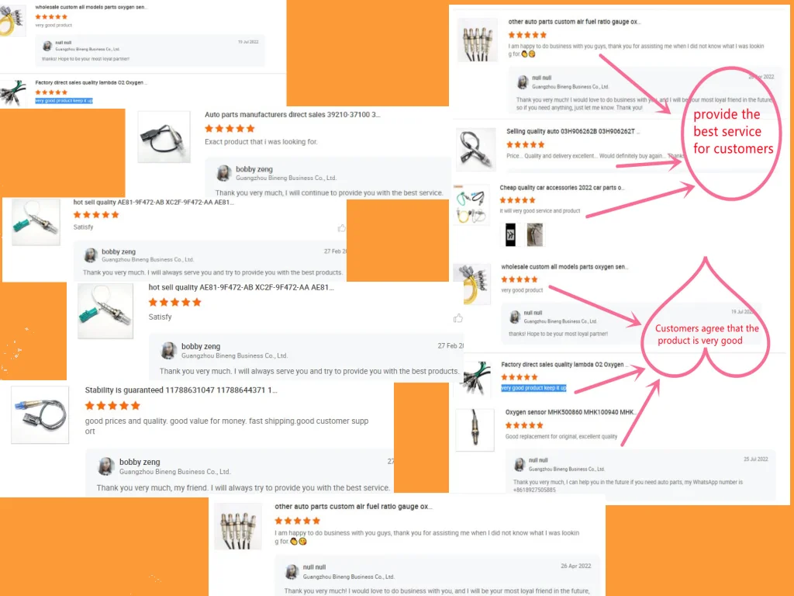This screenshot has width=794, height=596.
Task: Open 'Selling quality auto 03H906262B' product title
Action: [x=573, y=131]
